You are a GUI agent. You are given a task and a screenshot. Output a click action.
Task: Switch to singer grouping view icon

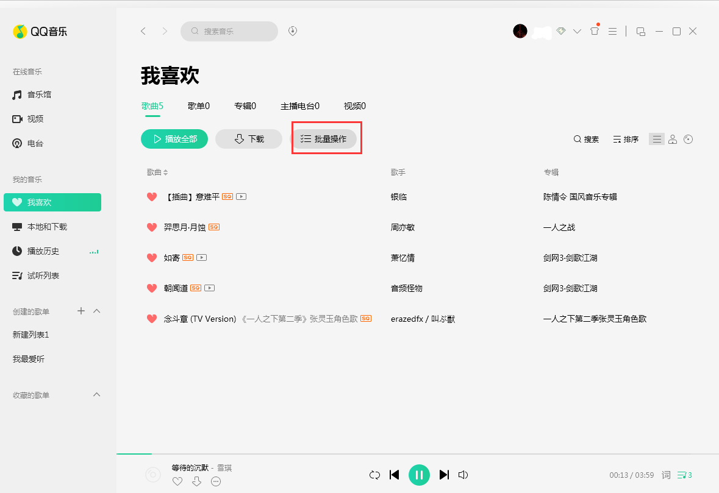coord(673,139)
